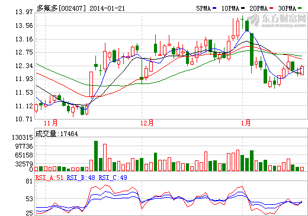Click the blue 5PMA legend swatch
The width and height of the screenshot is (308, 216).
coord(214,8)
